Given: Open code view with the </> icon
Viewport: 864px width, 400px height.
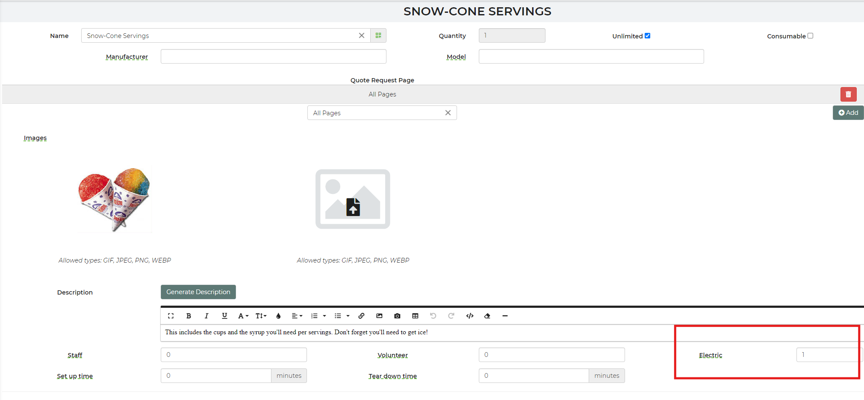Looking at the screenshot, I should 470,316.
